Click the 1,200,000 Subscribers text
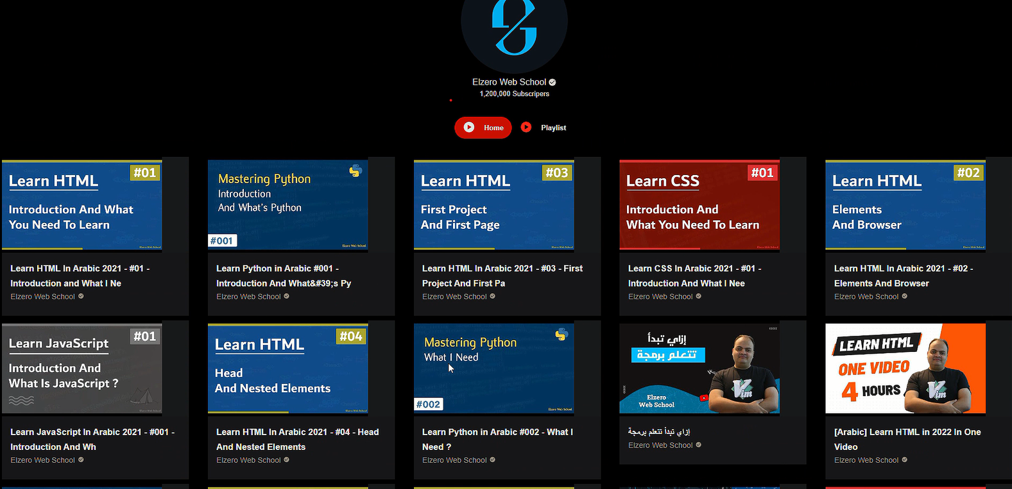1012x489 pixels. (x=515, y=94)
